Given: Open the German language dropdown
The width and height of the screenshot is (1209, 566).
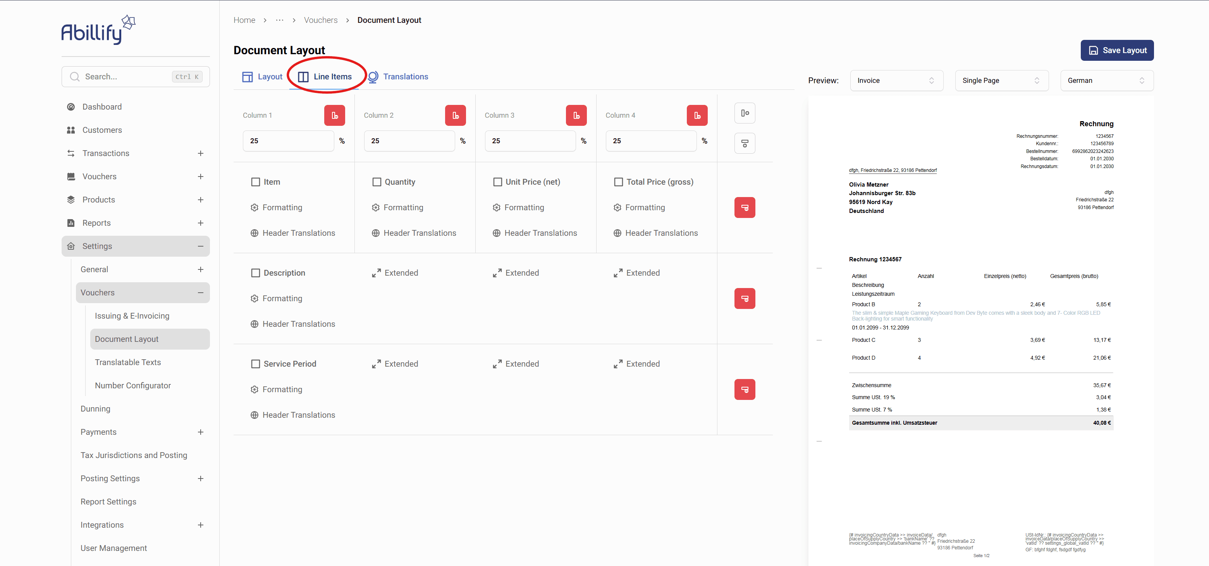Looking at the screenshot, I should coord(1106,81).
